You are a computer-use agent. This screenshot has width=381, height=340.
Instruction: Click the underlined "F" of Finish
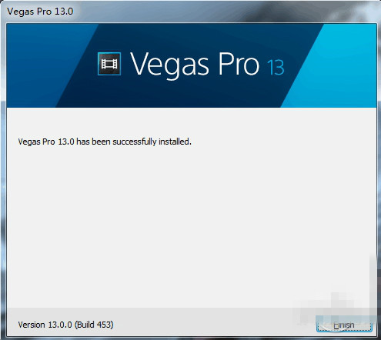point(336,325)
